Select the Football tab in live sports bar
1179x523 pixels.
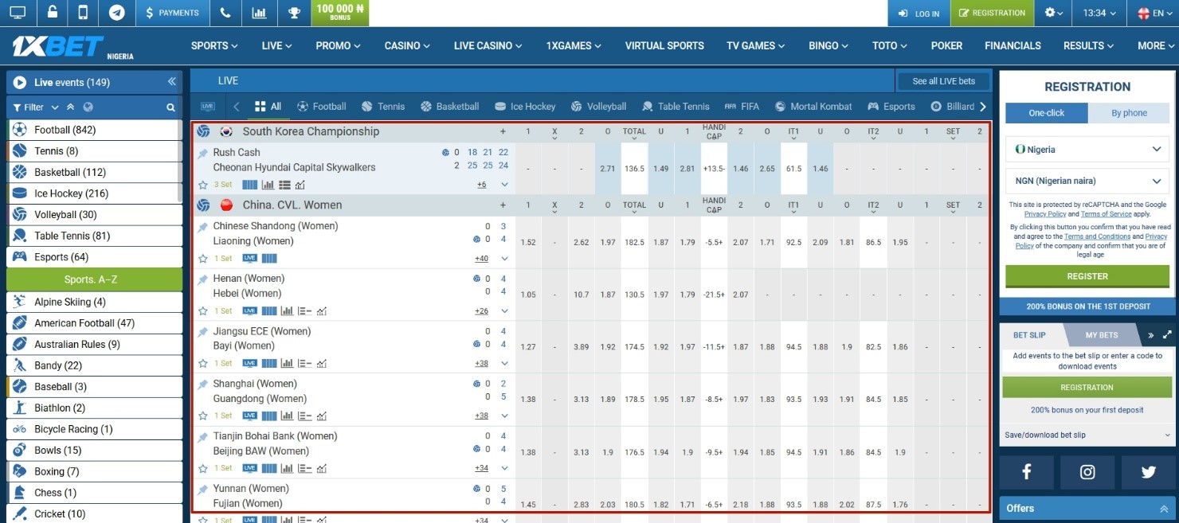tap(321, 107)
